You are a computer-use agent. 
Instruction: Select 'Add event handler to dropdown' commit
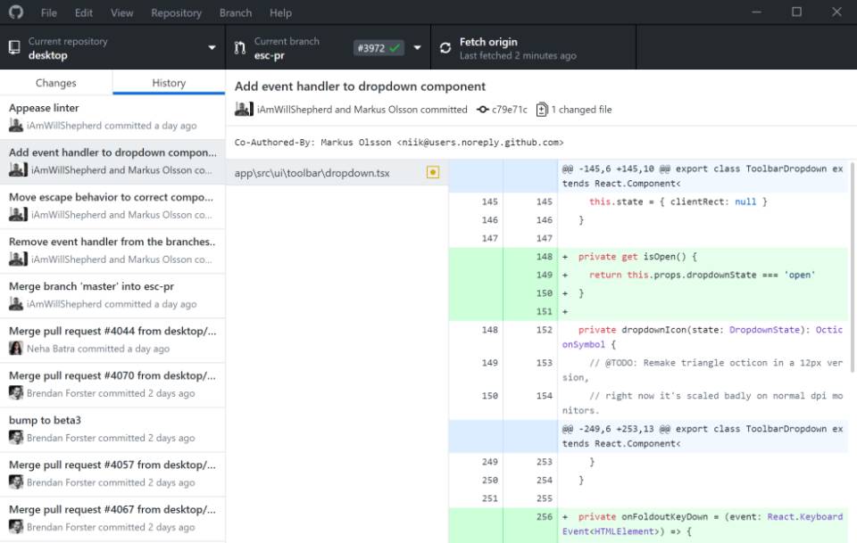(112, 161)
